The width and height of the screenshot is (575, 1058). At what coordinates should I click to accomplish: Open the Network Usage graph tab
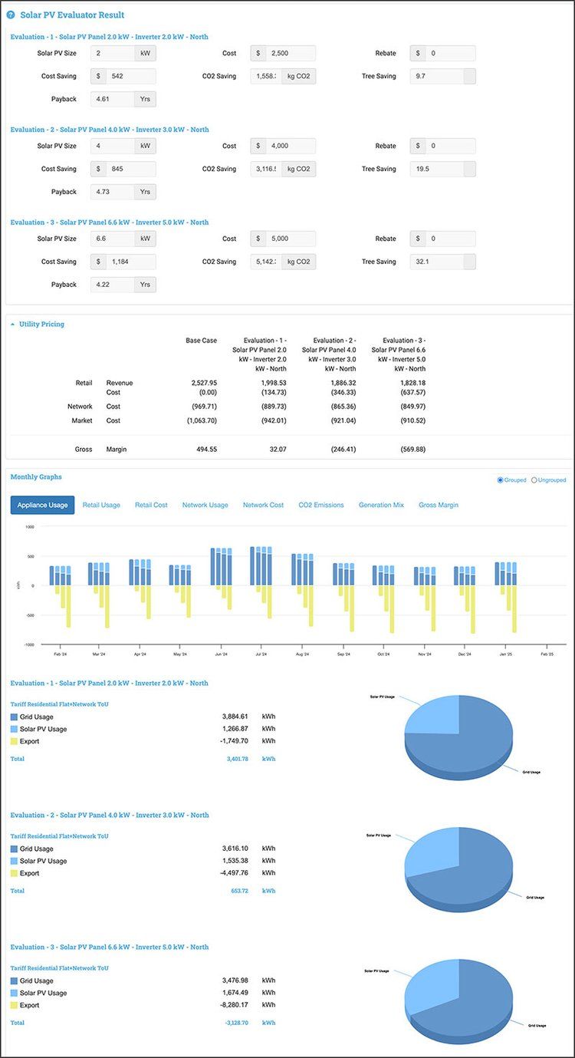(205, 505)
